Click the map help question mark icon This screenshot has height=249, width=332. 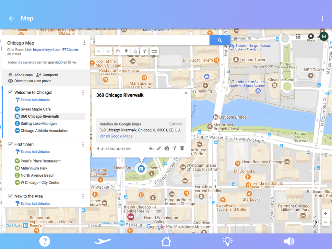click(315, 223)
